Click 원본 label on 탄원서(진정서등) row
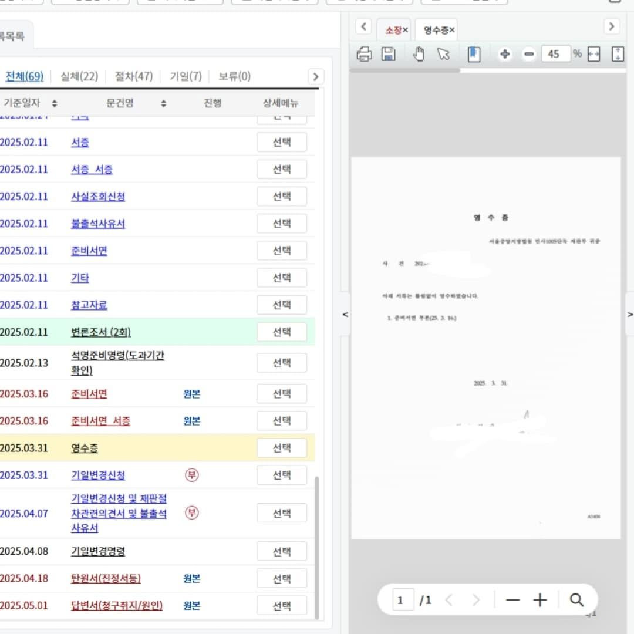634x634 pixels. click(191, 578)
